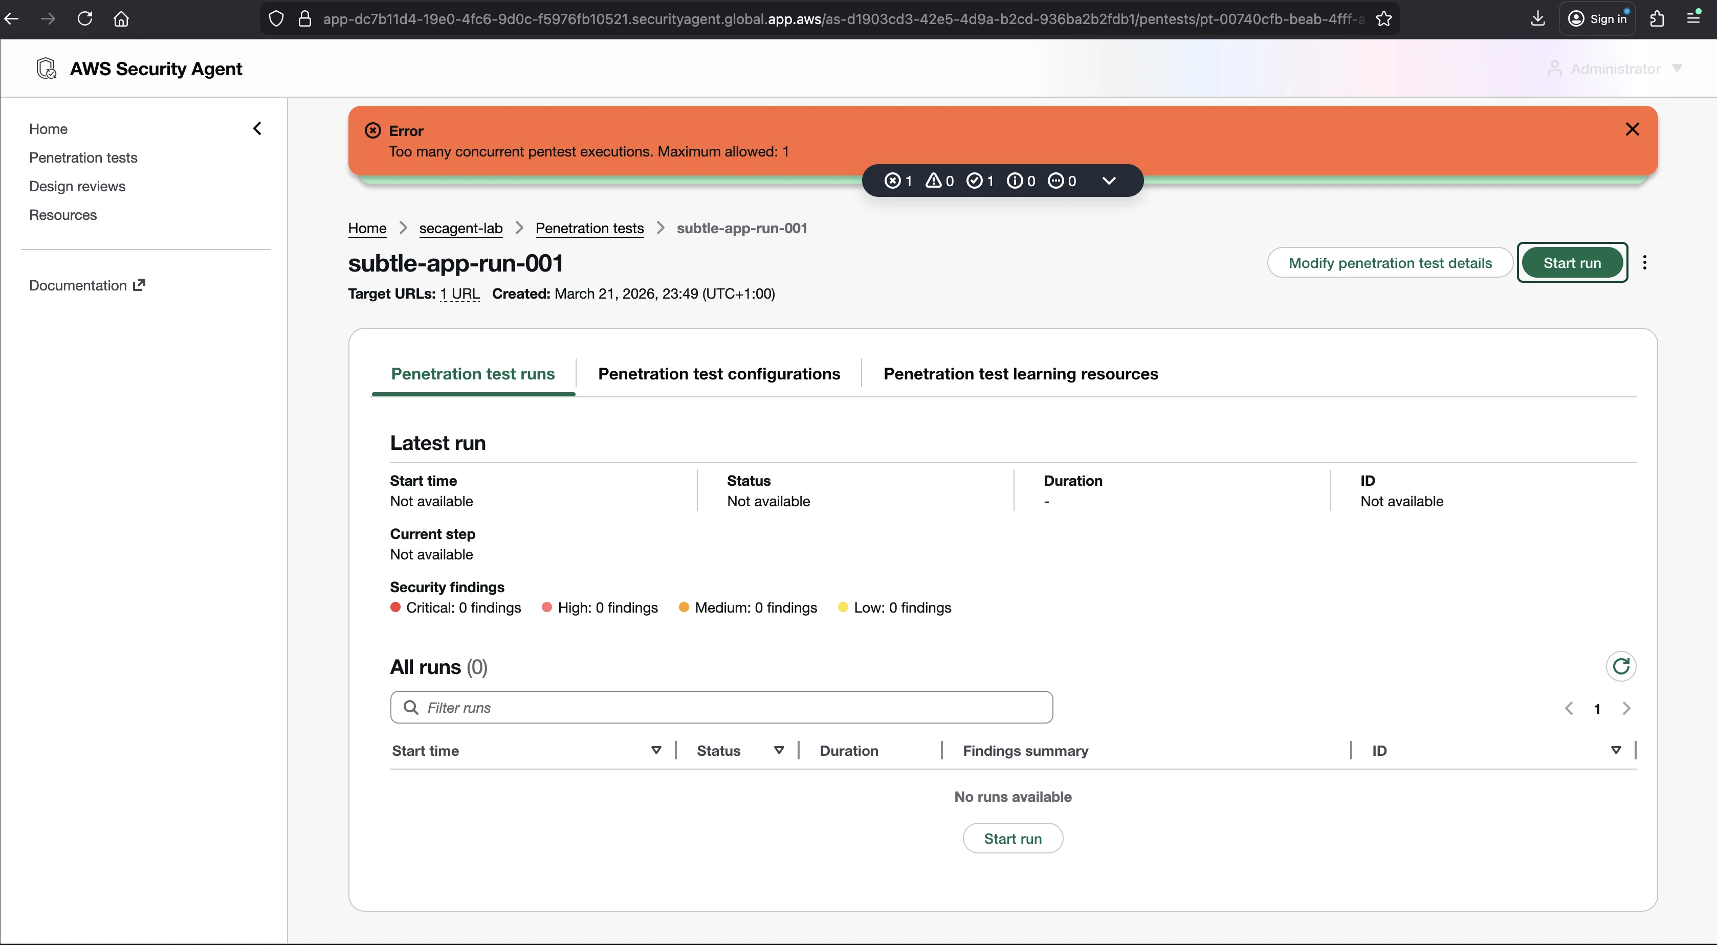Click the AWS Security Agent logo icon
The width and height of the screenshot is (1717, 945).
coord(46,68)
